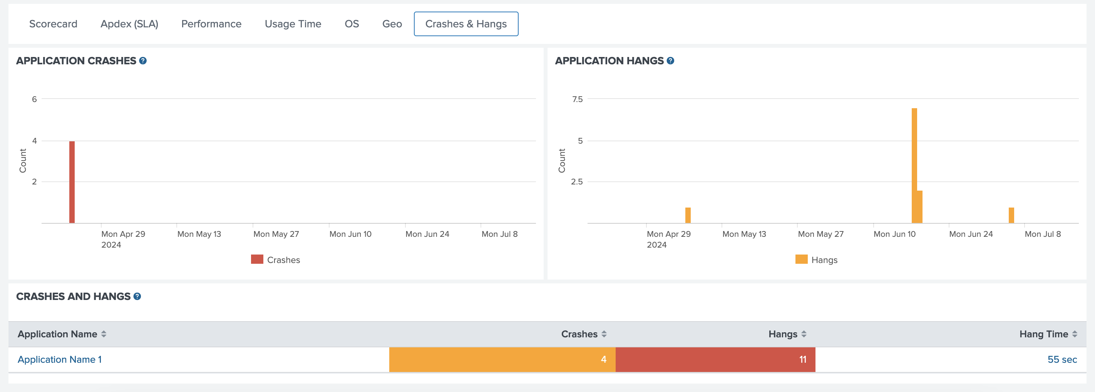The height and width of the screenshot is (392, 1095).
Task: Select the Crashes & Hangs tab
Action: pos(466,24)
